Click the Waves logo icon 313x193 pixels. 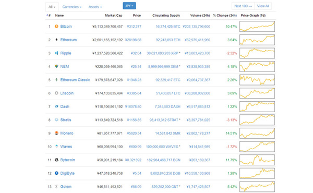coord(56,147)
